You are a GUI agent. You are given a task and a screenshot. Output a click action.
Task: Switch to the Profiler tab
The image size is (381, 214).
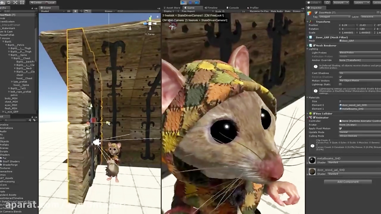(253, 8)
